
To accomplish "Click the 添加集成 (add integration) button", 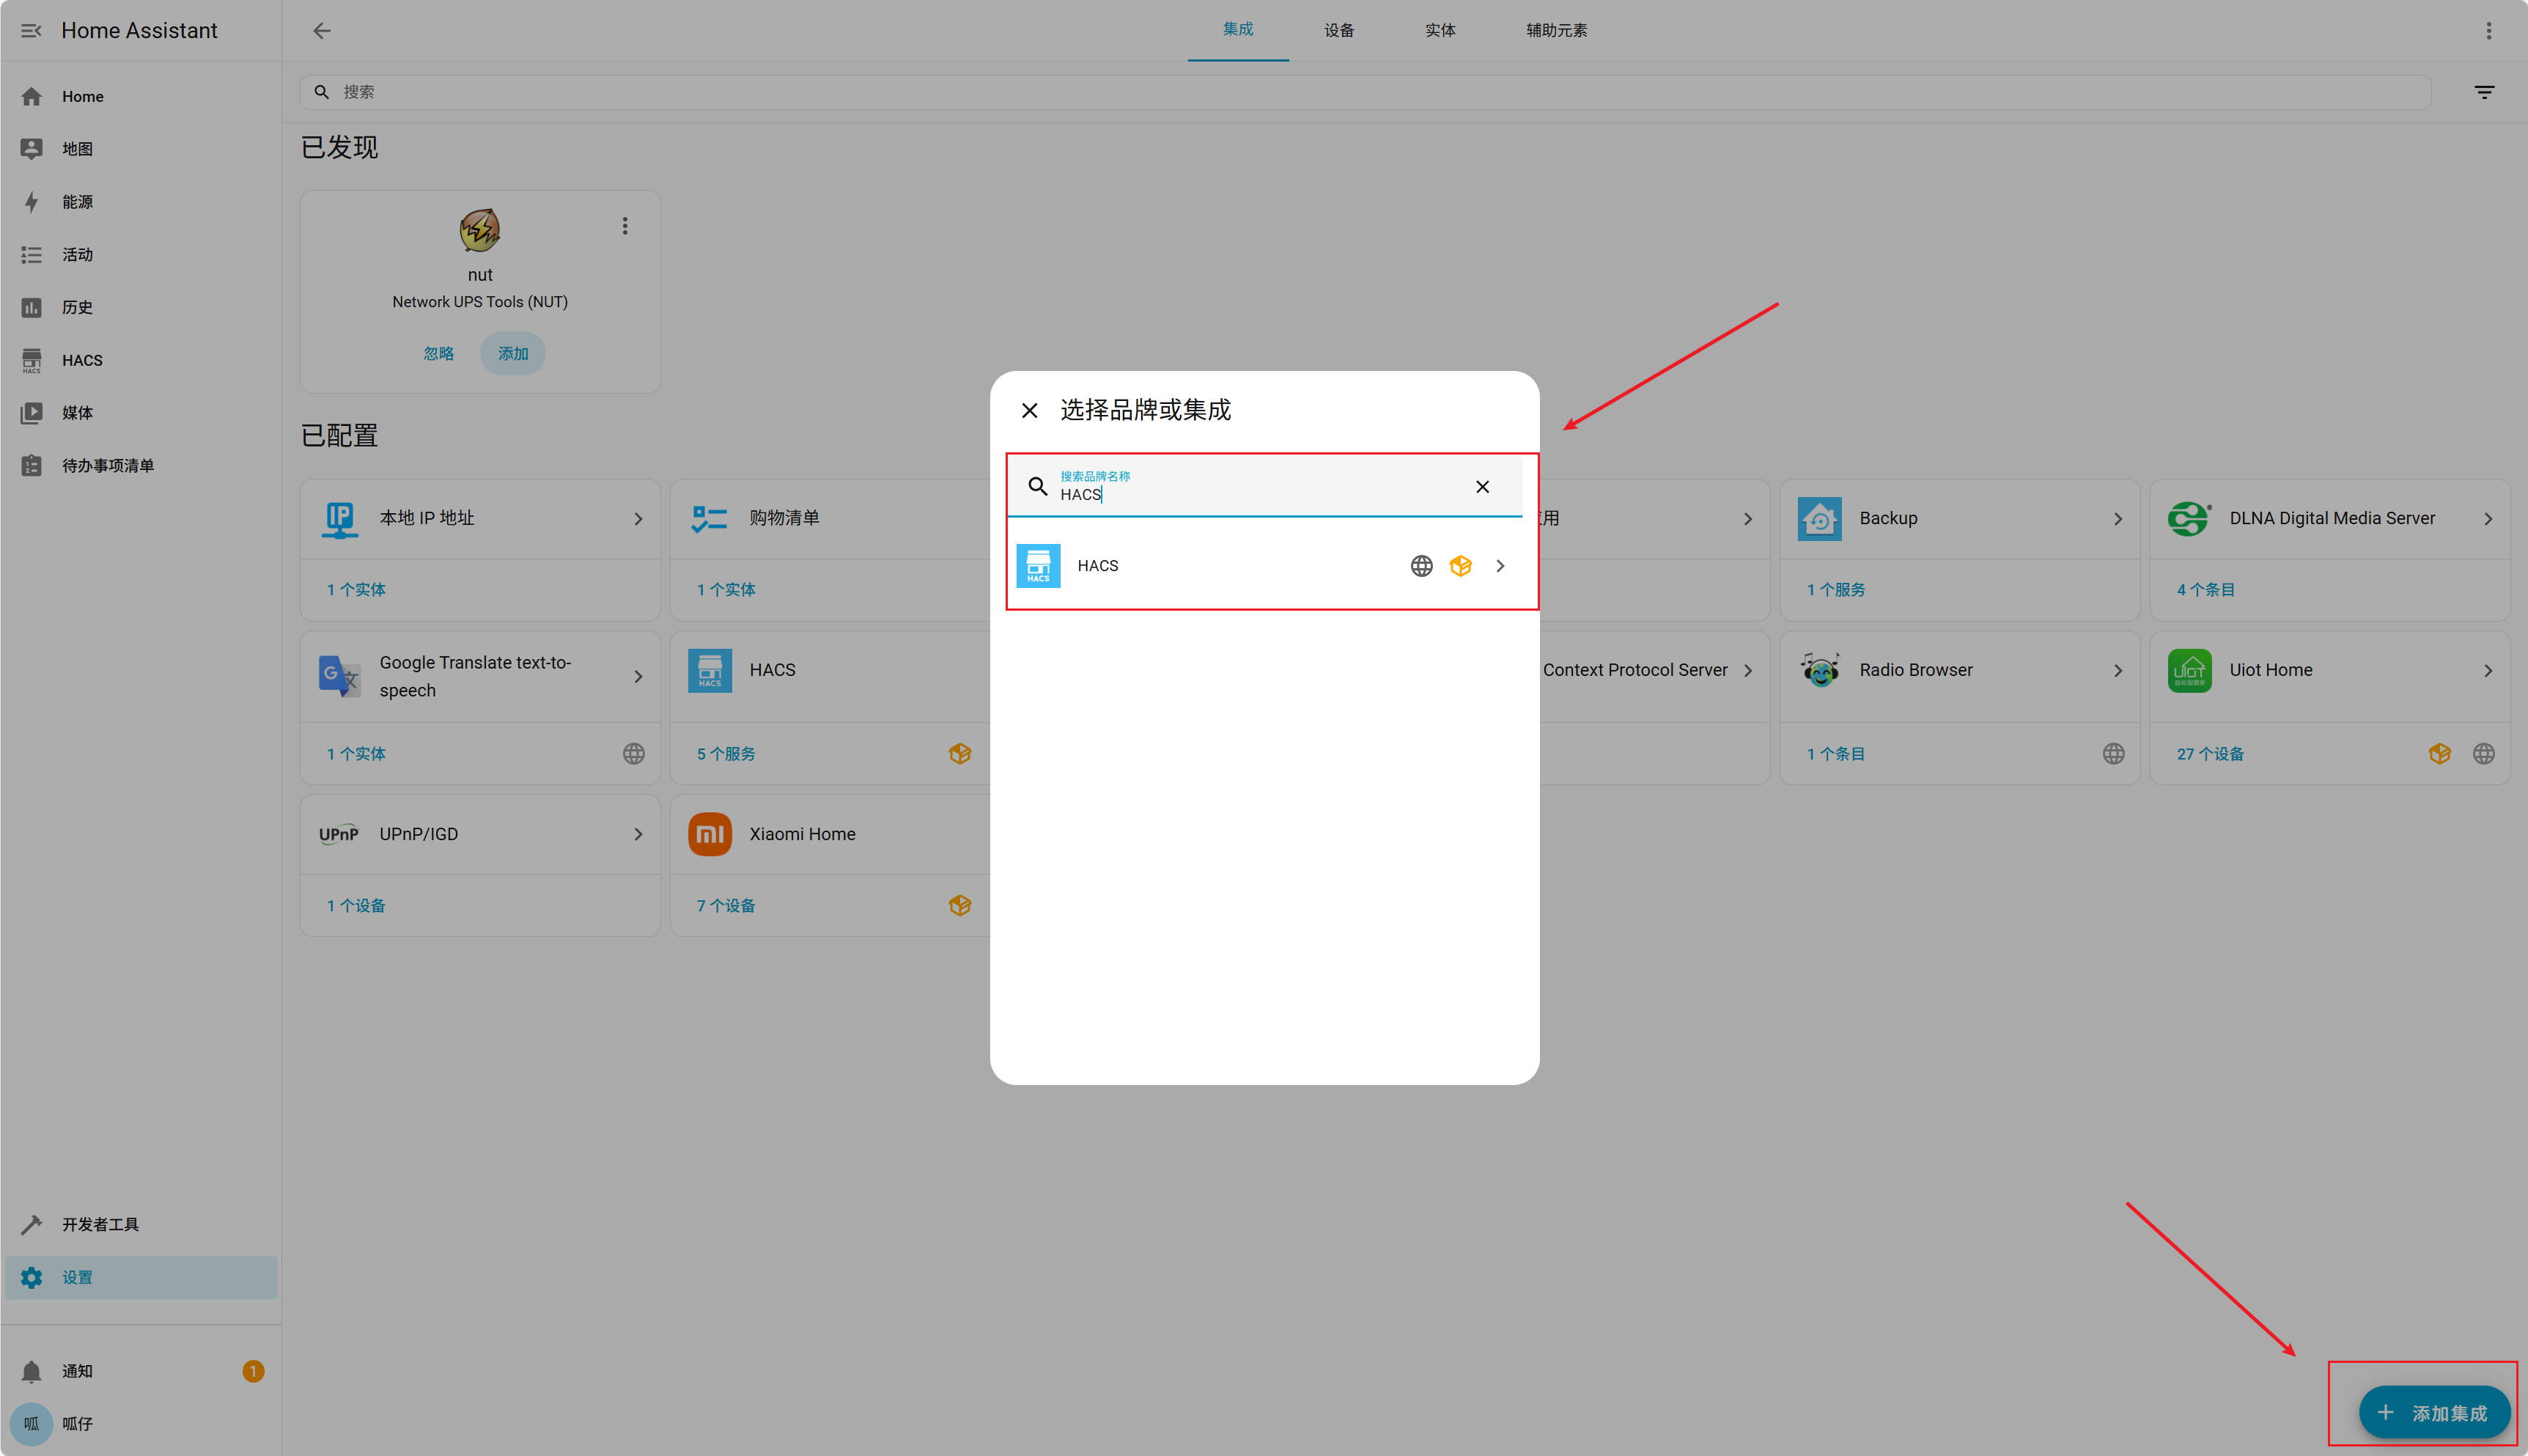I will [x=2434, y=1412].
